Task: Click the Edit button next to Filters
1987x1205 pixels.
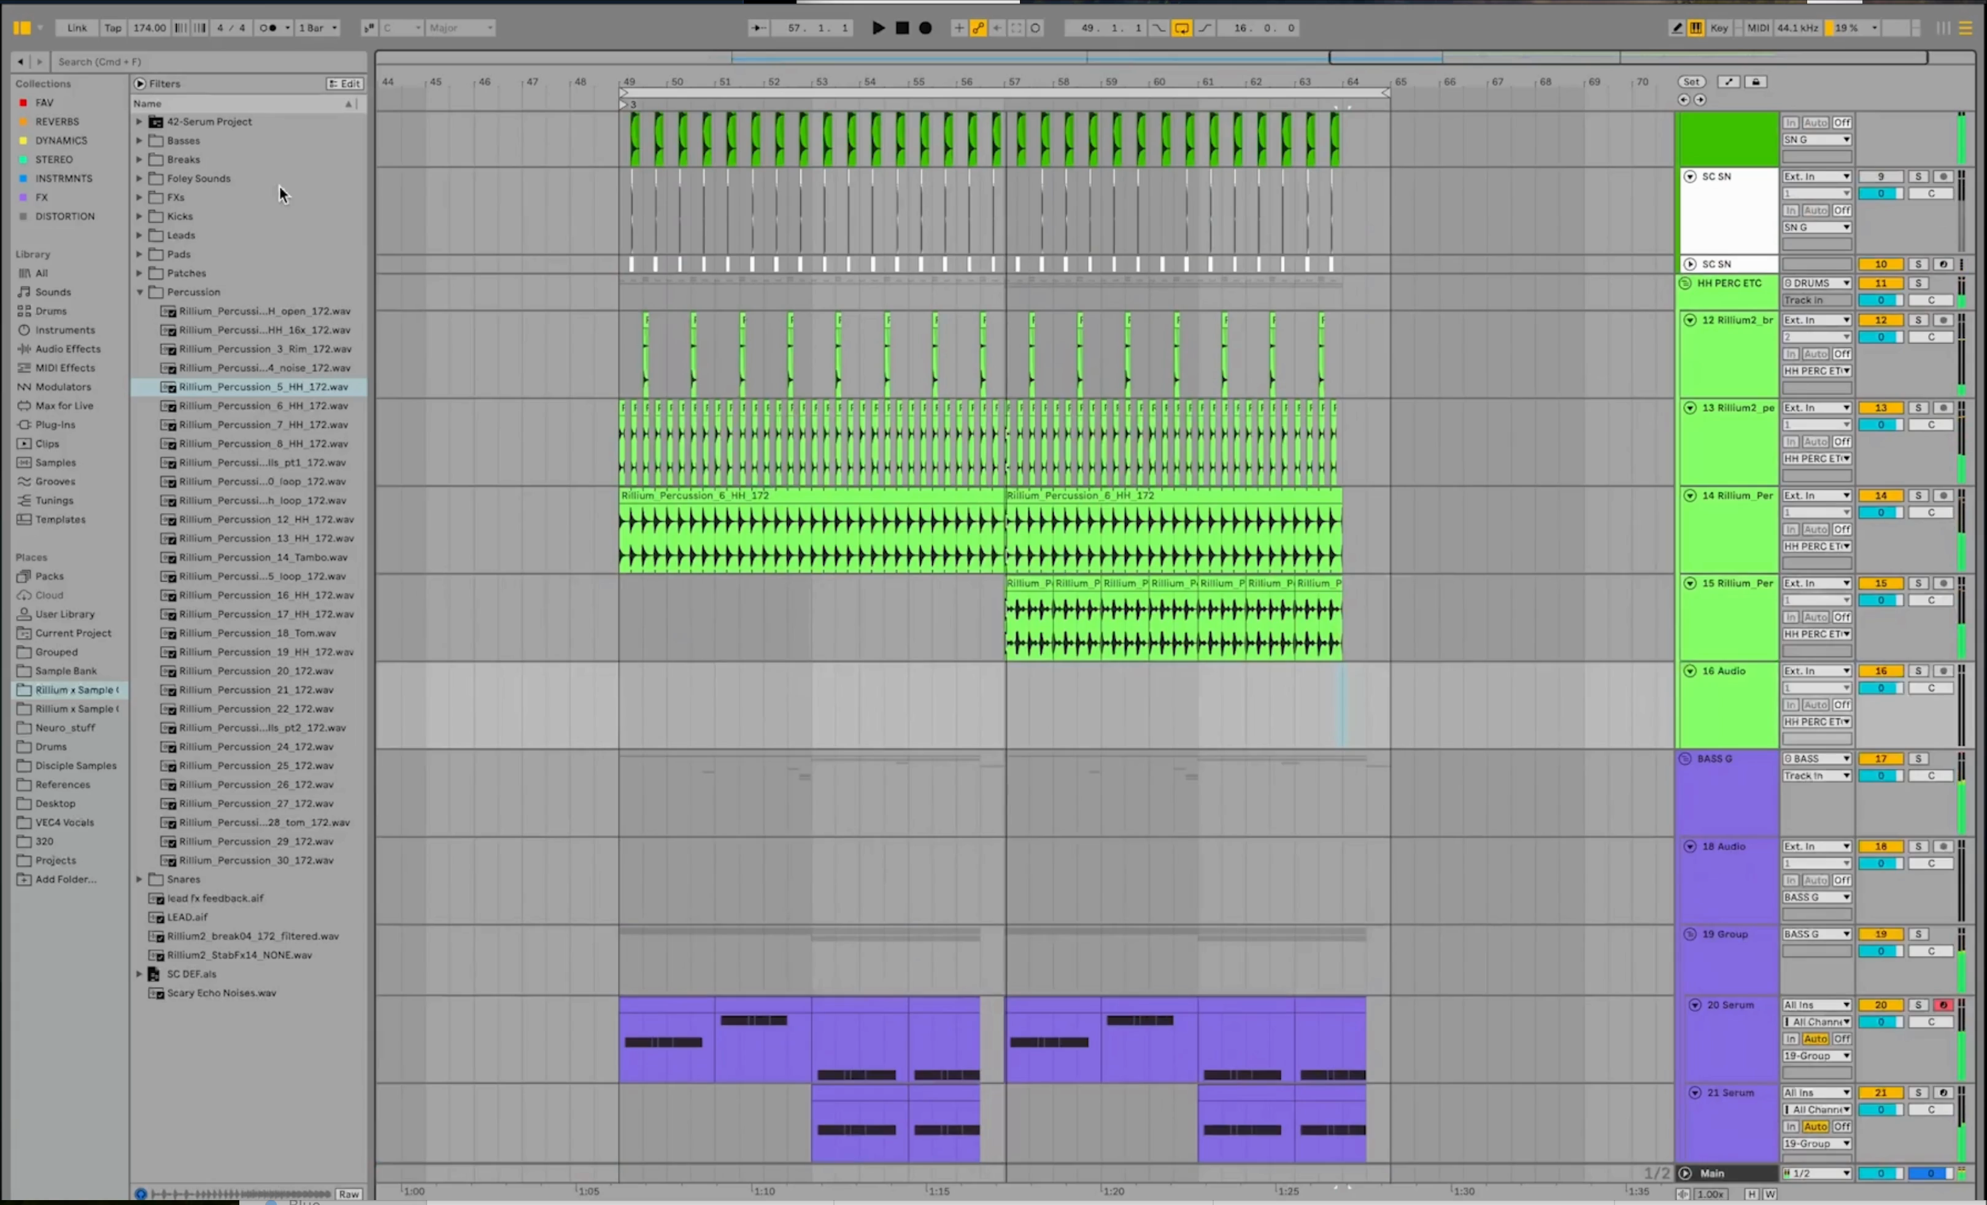Action: click(x=344, y=83)
